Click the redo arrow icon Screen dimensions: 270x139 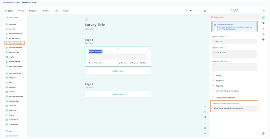197,11
